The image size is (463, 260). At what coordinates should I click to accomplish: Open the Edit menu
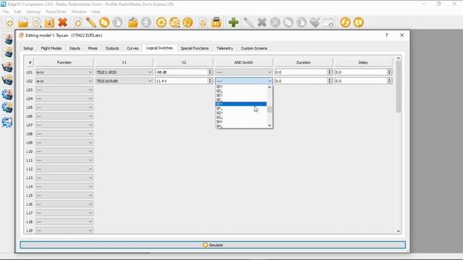pos(17,12)
